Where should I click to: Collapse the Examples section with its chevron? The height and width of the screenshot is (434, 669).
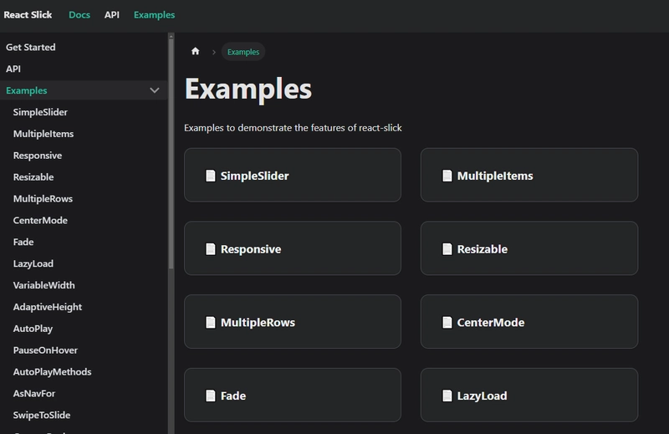155,90
